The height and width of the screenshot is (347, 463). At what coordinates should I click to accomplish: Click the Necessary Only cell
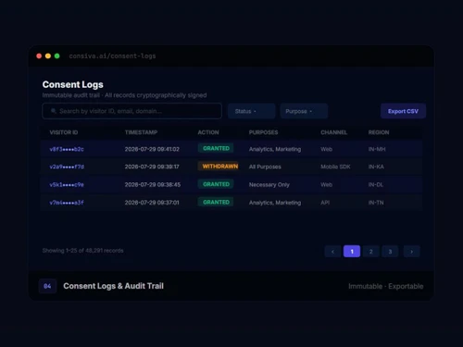point(269,185)
